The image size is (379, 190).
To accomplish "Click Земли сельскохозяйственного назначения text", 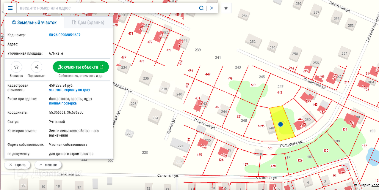I will [74, 133].
